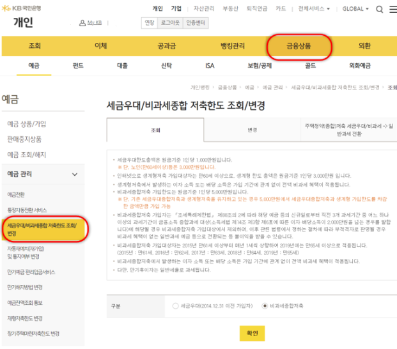Select the 대출 submenu tab
397x349 pixels.
point(122,66)
